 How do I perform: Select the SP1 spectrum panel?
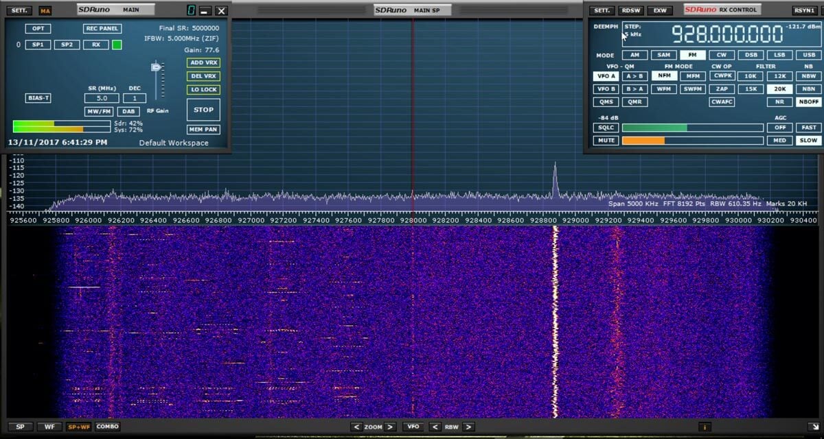(38, 44)
